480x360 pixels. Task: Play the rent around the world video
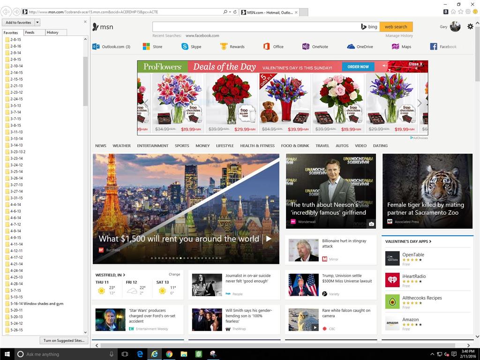click(x=269, y=239)
